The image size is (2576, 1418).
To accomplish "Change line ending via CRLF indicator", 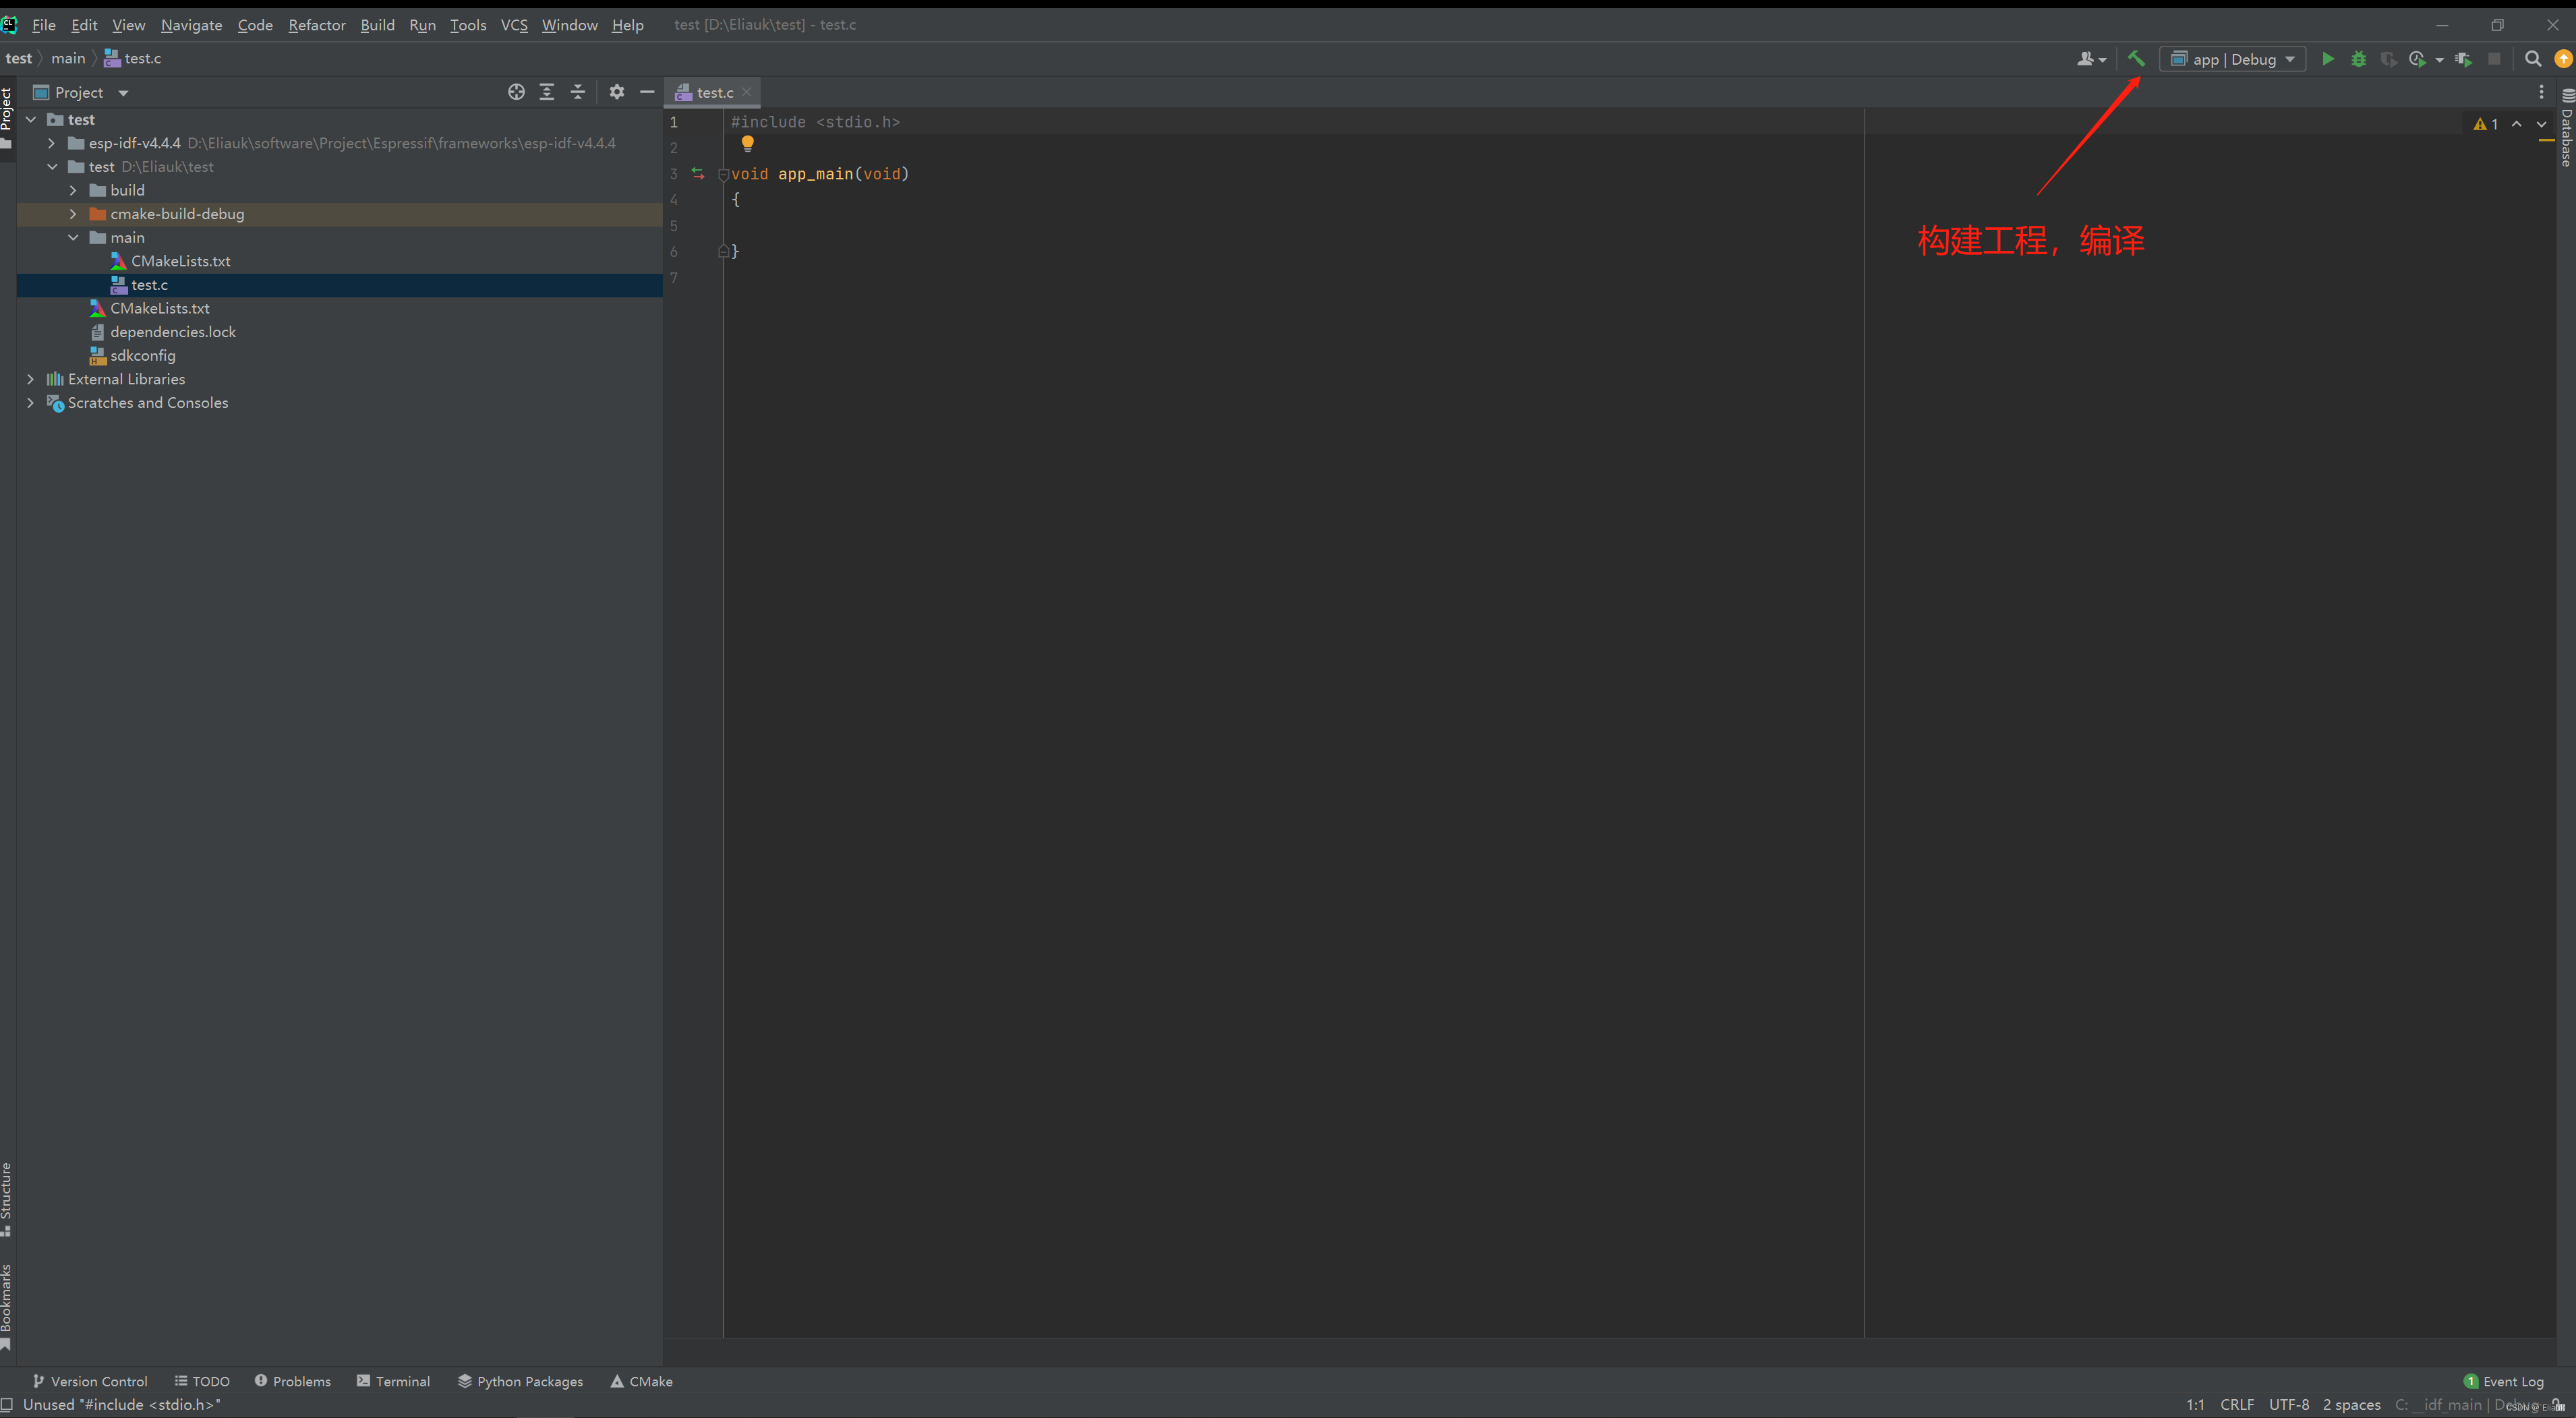I will (2237, 1404).
